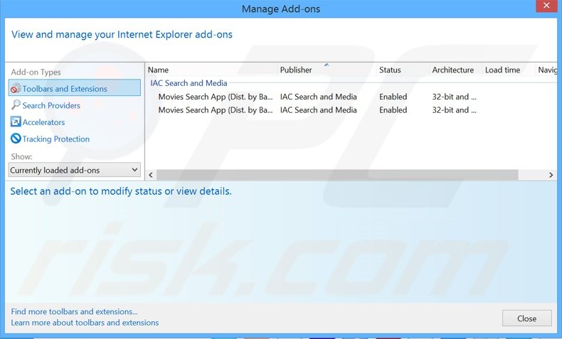
Task: Click the Tracking Protection icon
Action: pyautogui.click(x=16, y=139)
